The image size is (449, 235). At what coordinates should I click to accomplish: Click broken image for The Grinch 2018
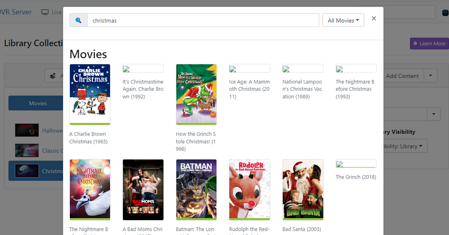point(356,164)
